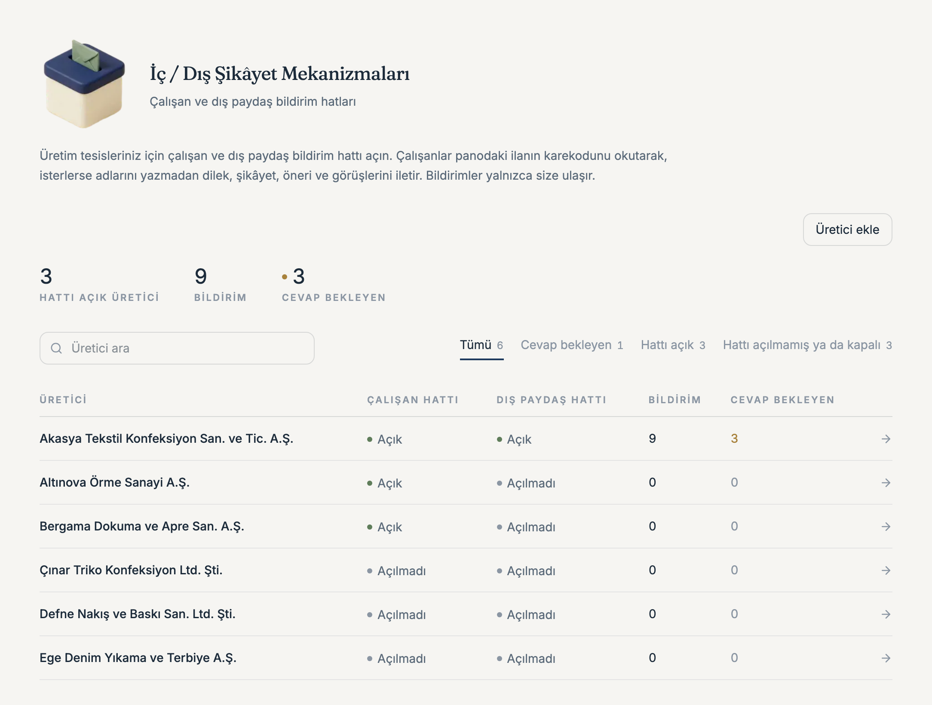Screen dimensions: 932x705
Task: Open the arrow for Defne Nakış row
Action: 886,614
